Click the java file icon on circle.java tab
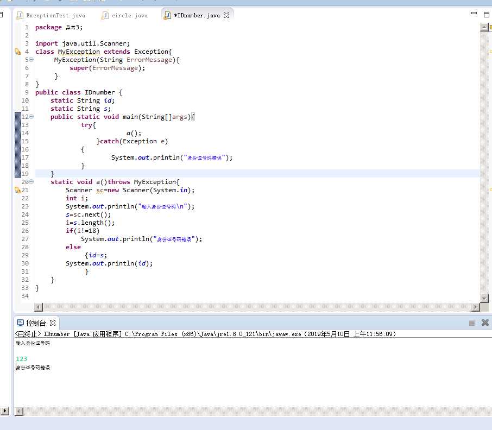Screen dimensions: 492x430 tap(105, 15)
